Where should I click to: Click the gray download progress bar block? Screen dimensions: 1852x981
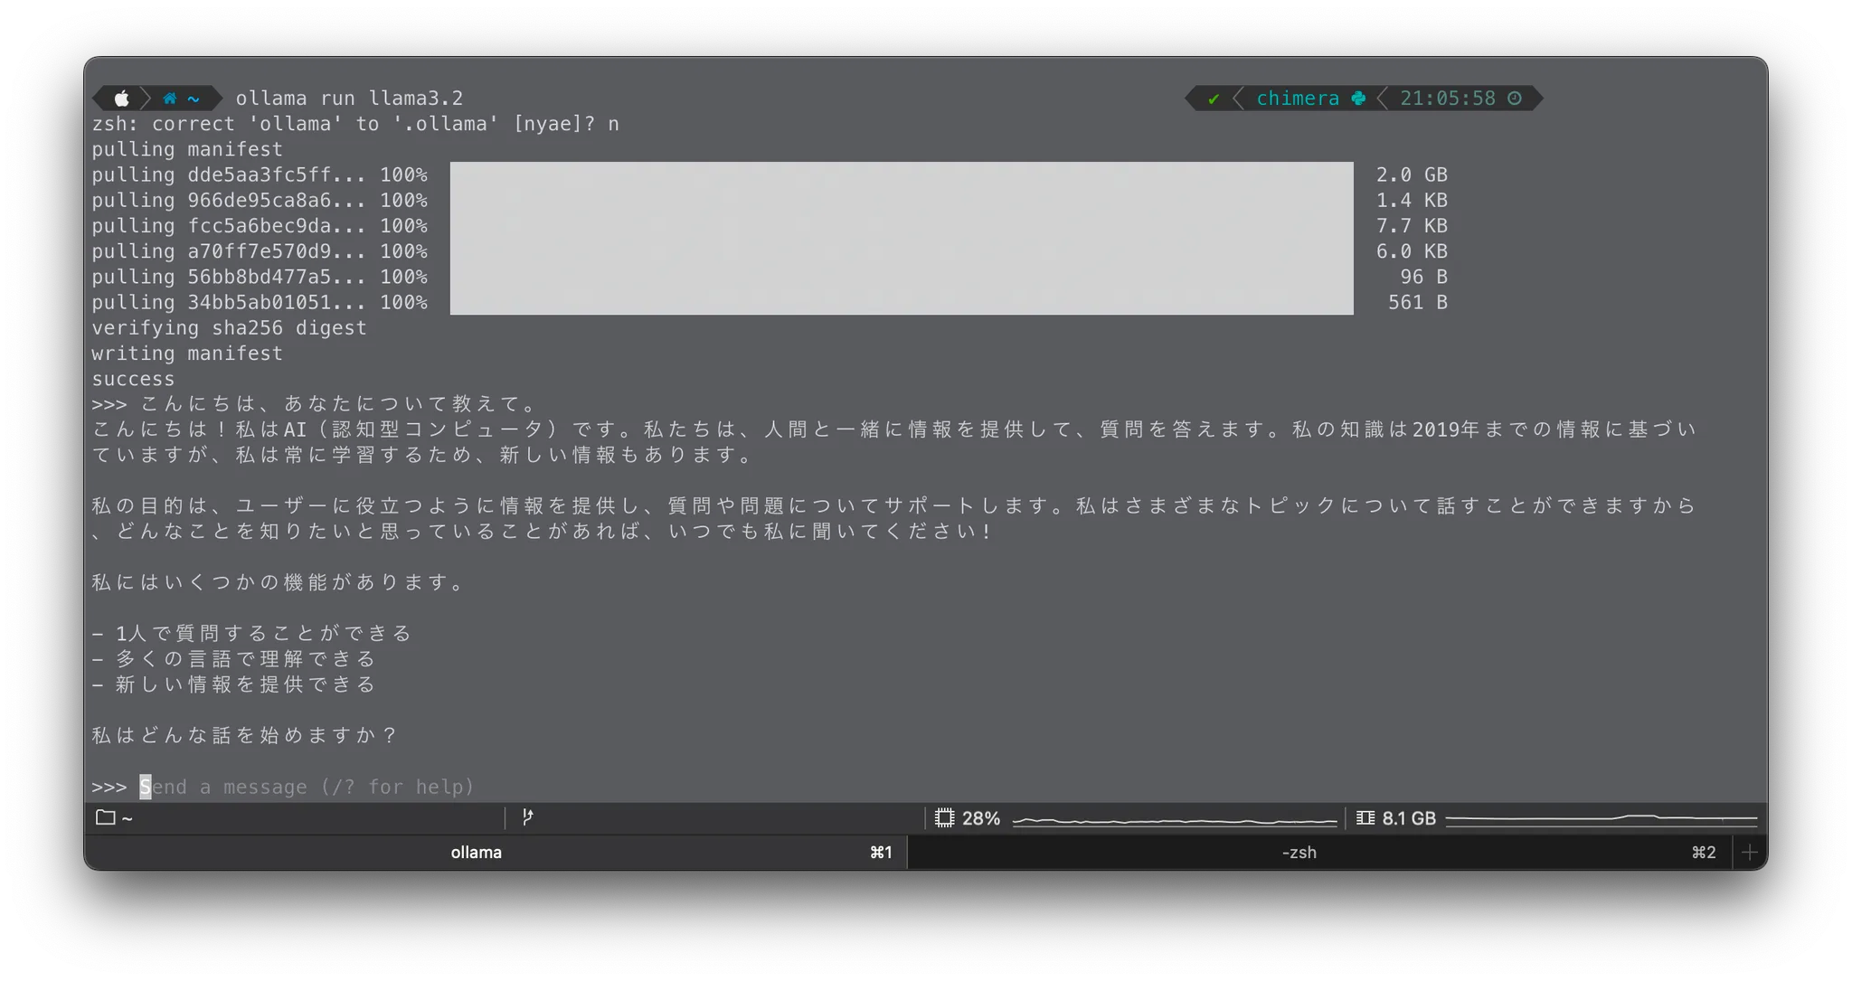[901, 239]
